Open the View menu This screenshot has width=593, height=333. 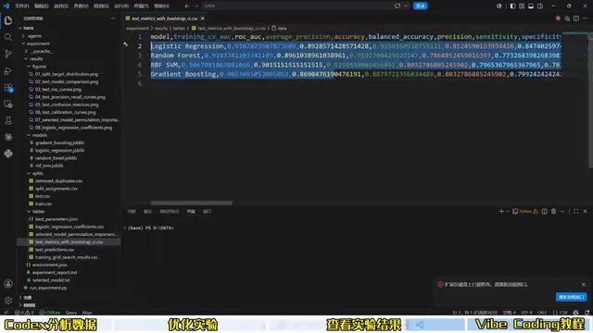point(81,6)
